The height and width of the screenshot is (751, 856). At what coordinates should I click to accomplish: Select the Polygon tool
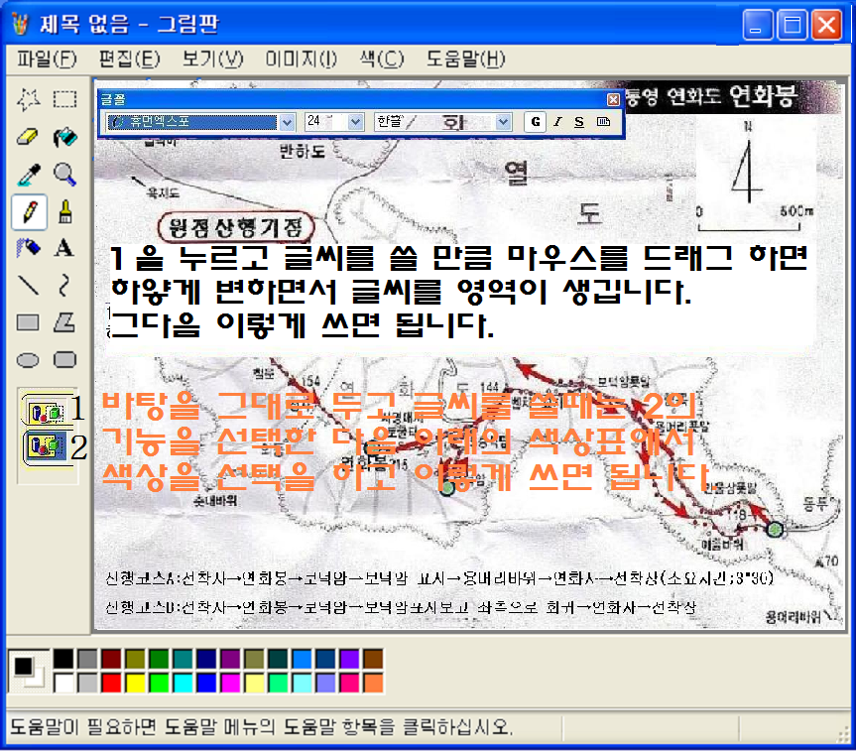tap(64, 322)
